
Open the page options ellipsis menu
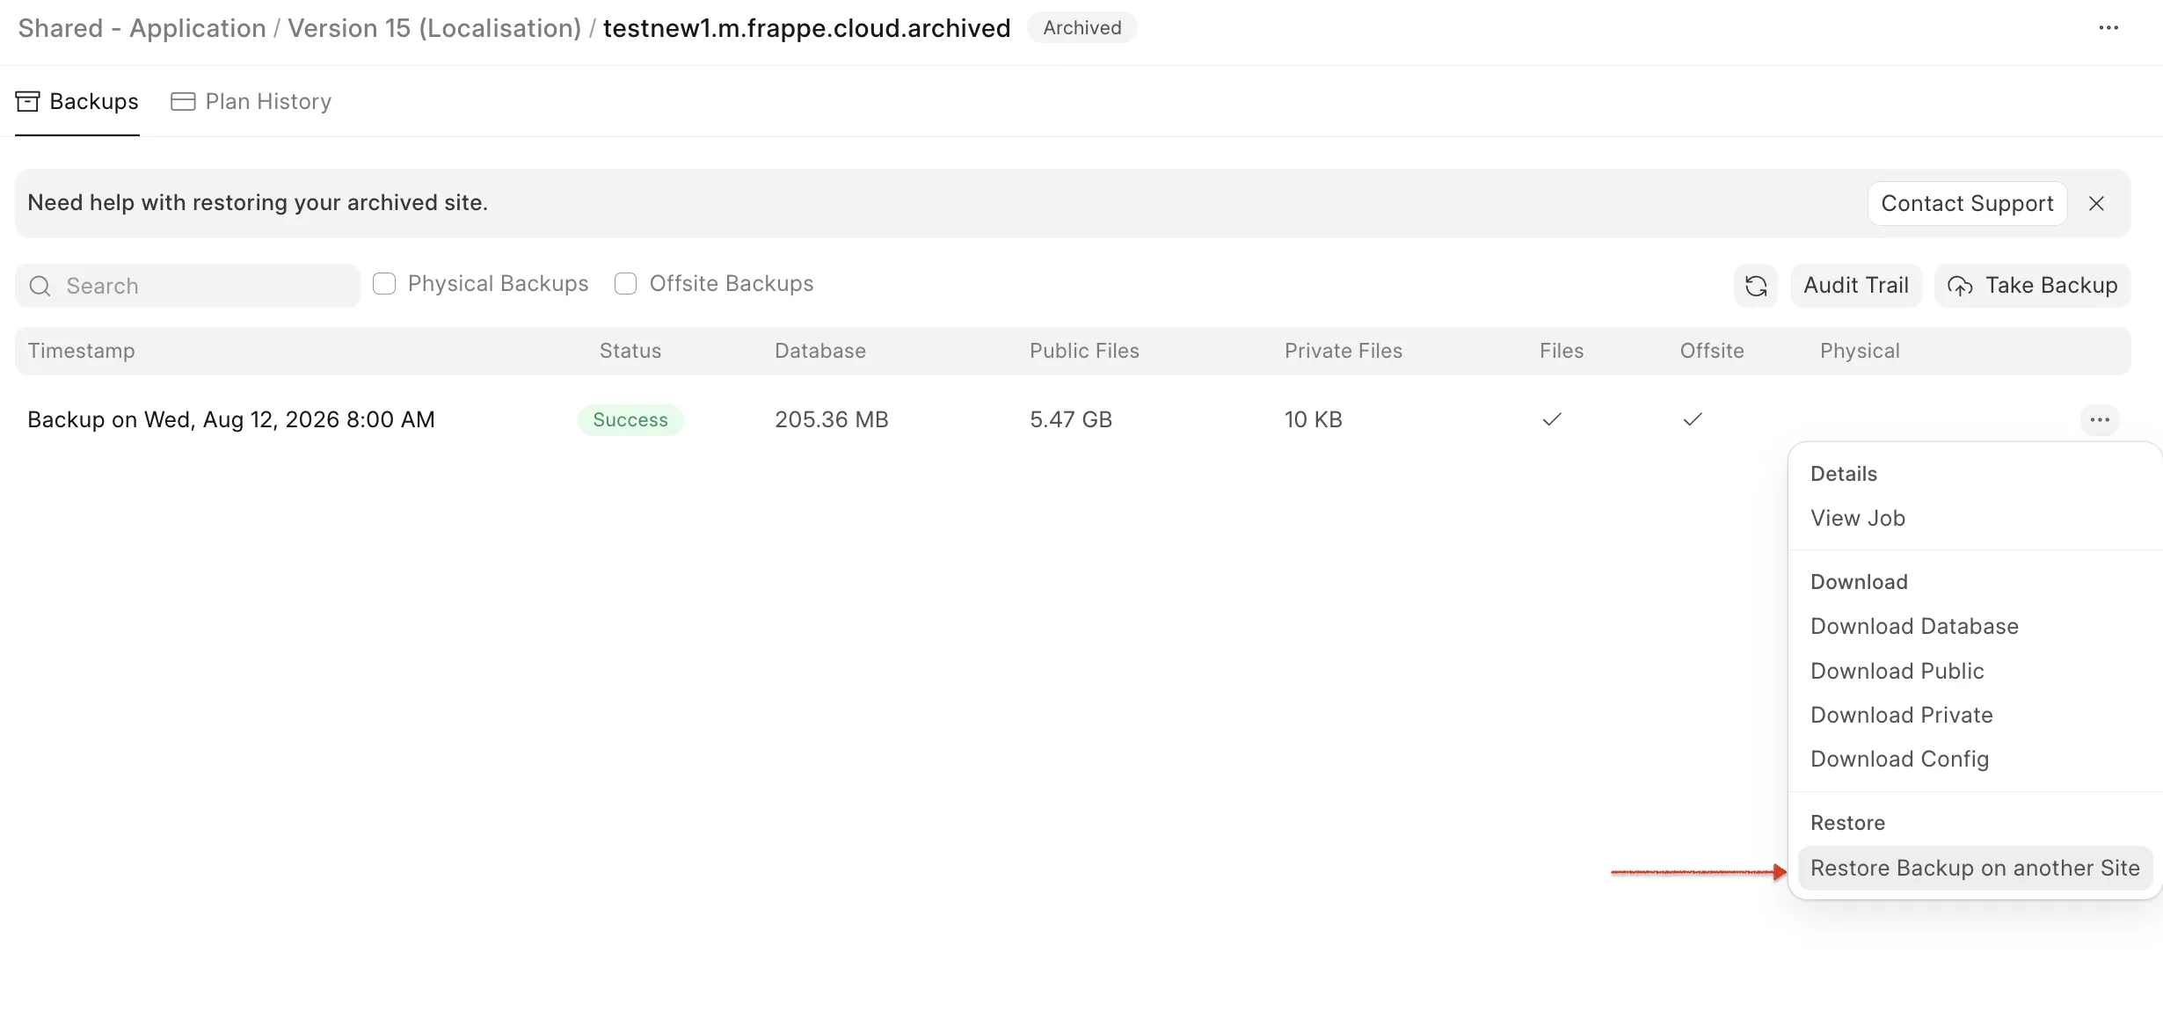coord(2108,28)
